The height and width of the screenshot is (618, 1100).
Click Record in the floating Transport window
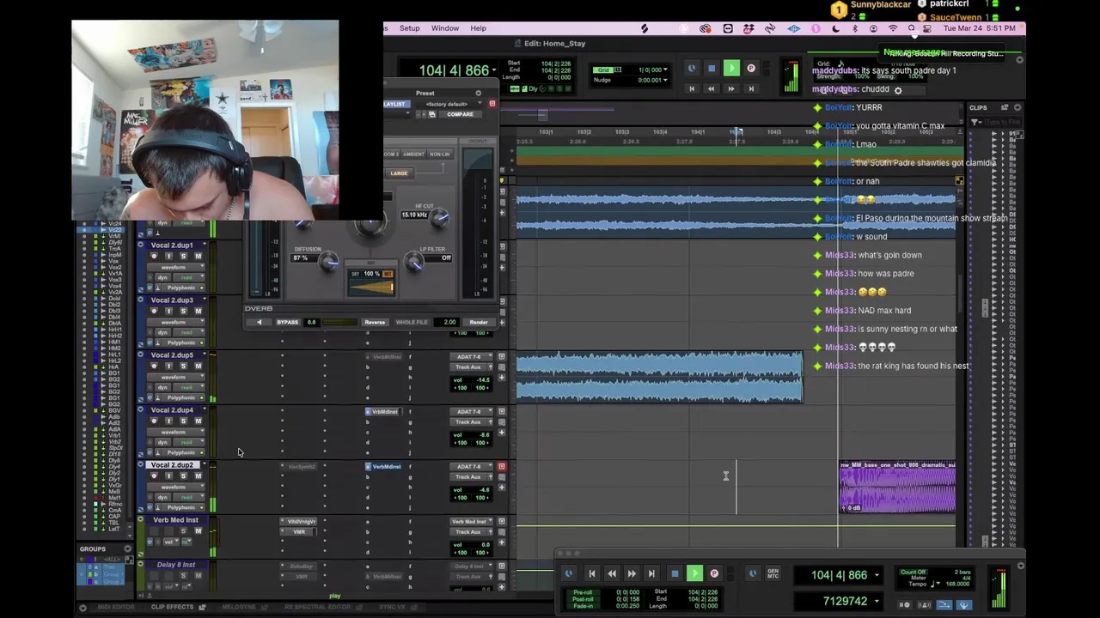(714, 573)
